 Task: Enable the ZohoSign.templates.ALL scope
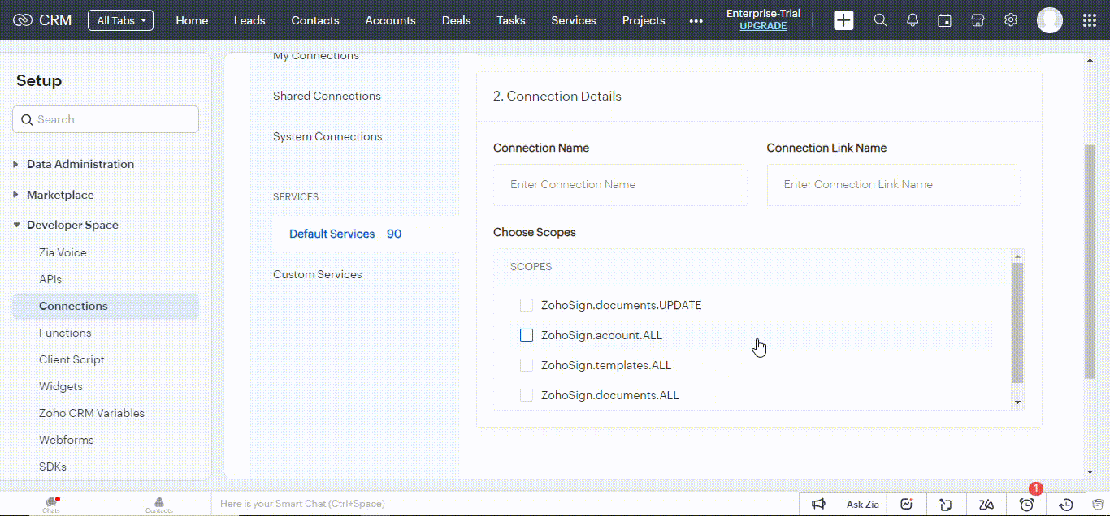pos(527,365)
